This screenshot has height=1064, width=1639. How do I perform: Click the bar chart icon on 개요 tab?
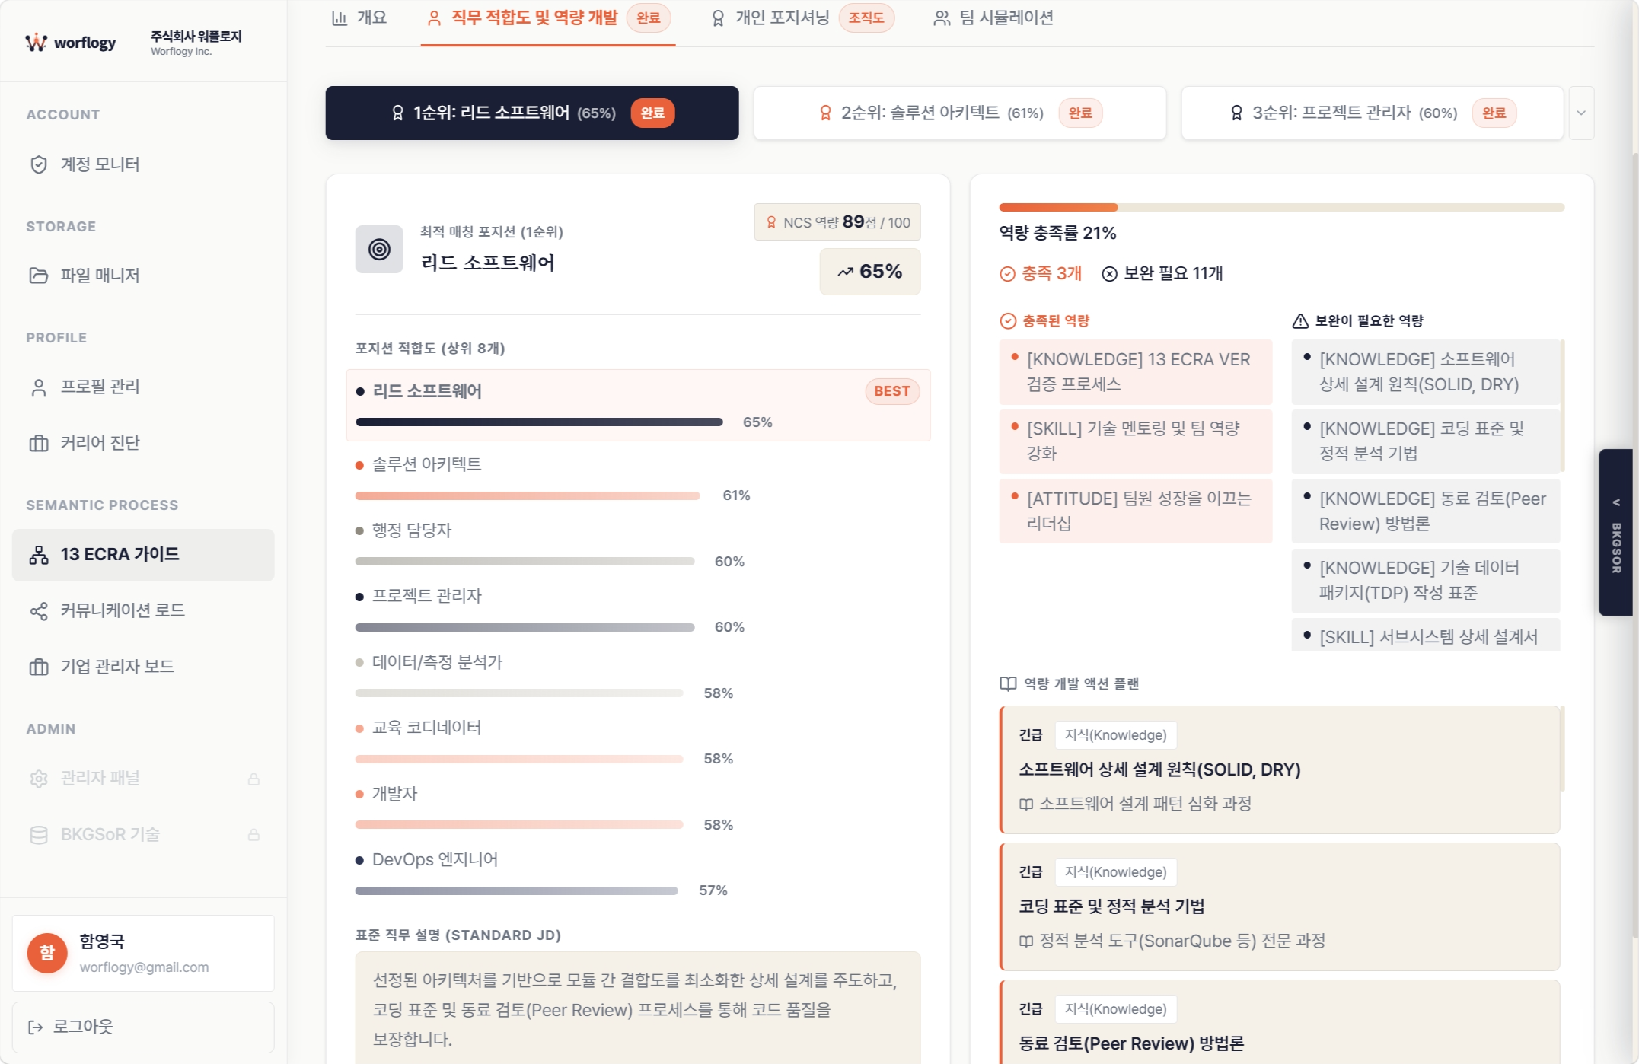point(340,18)
